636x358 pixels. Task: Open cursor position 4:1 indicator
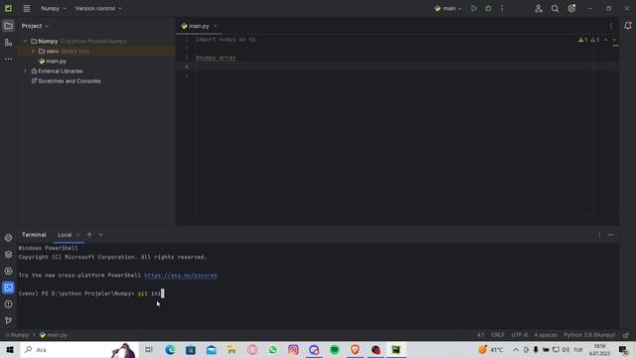tap(480, 335)
